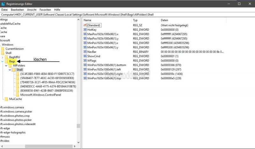This screenshot has height=149, width=255.
Task: Click the Registry Editor app icon in the title bar
Action: pyautogui.click(x=3, y=4)
